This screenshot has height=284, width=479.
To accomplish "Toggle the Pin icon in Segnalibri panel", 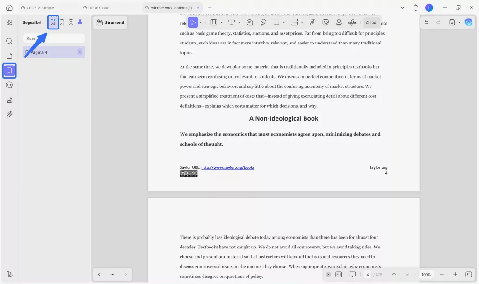I will pos(80,22).
